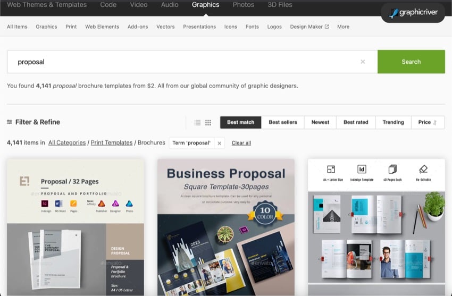Sort by Best sellers
This screenshot has width=452, height=296.
click(x=283, y=122)
